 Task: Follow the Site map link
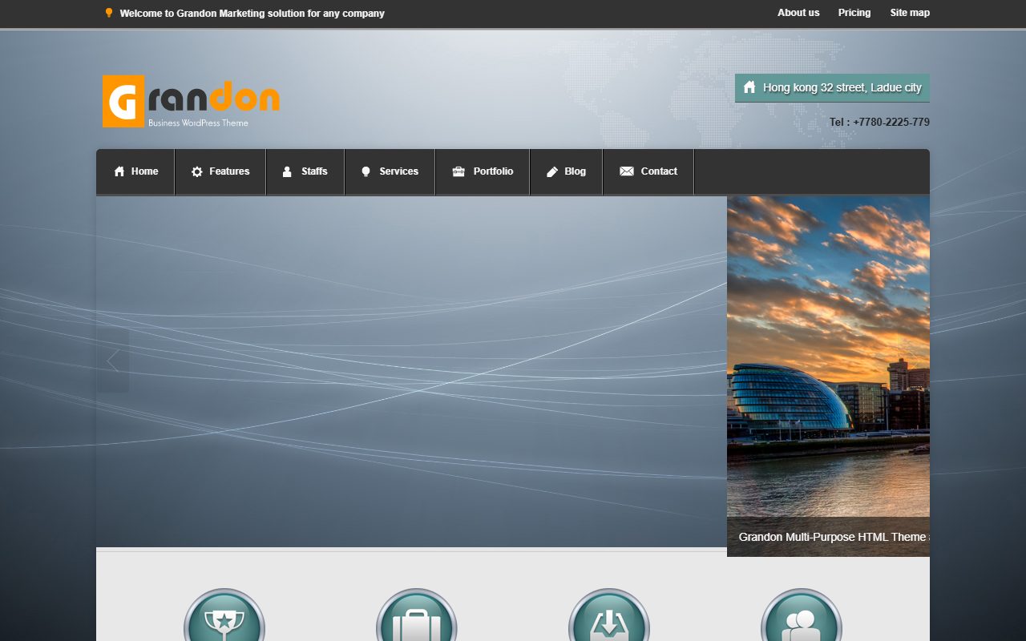[x=910, y=13]
